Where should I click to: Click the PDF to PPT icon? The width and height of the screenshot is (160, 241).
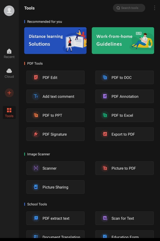[36, 115]
